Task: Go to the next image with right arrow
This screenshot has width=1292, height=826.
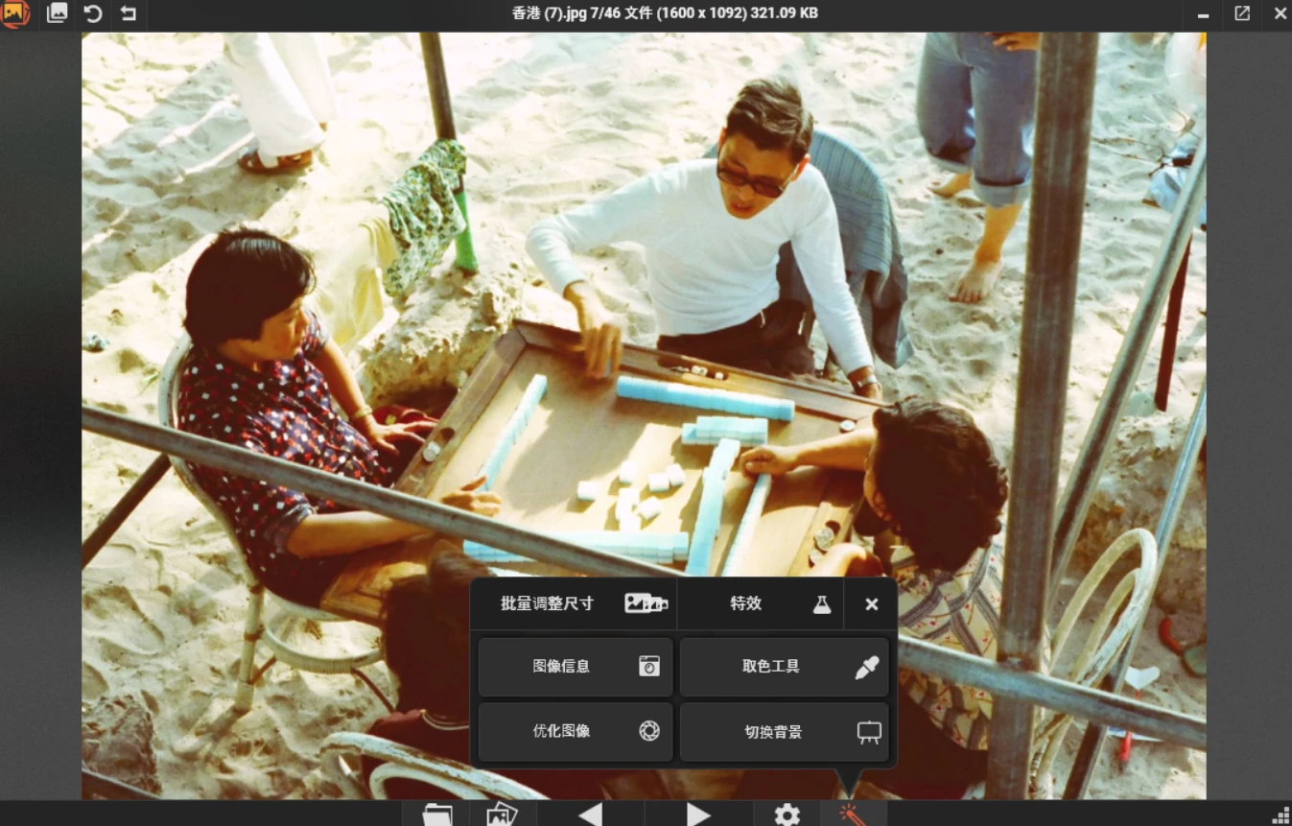Action: (698, 814)
